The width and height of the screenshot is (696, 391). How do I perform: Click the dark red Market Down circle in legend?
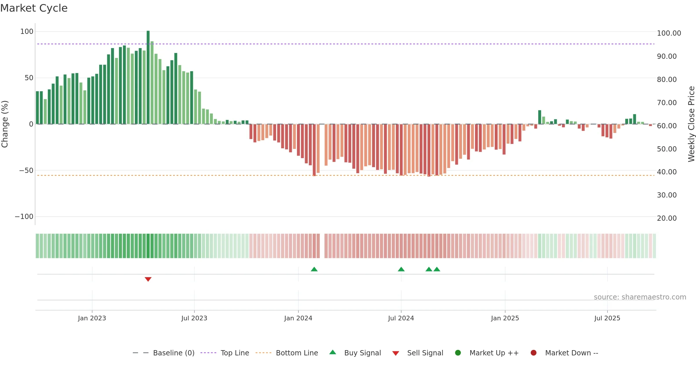[533, 353]
